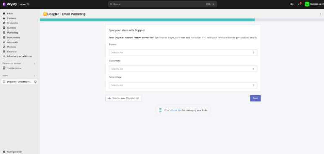324x154 pixels.
Task: Click the Informes bar chart icon
Action: 4,56
